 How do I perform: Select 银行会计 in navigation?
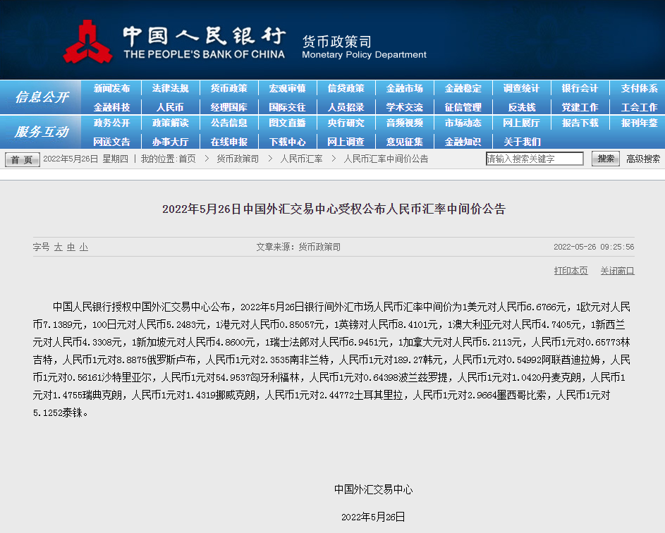tap(580, 88)
